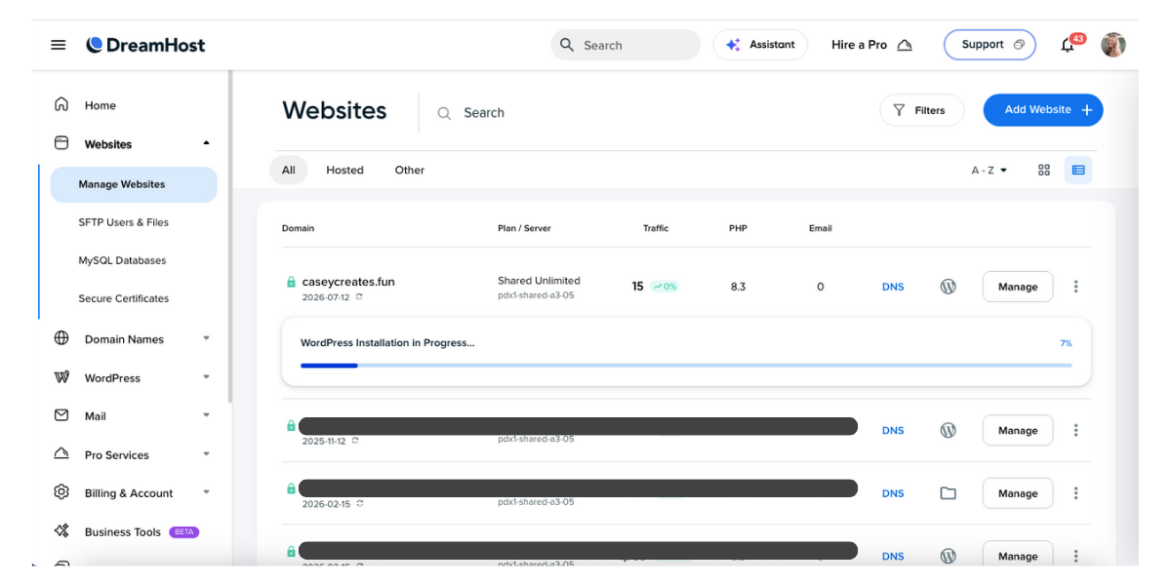Viewport: 1171px width, 585px height.
Task: Click the Assistant sparkle button
Action: click(760, 45)
